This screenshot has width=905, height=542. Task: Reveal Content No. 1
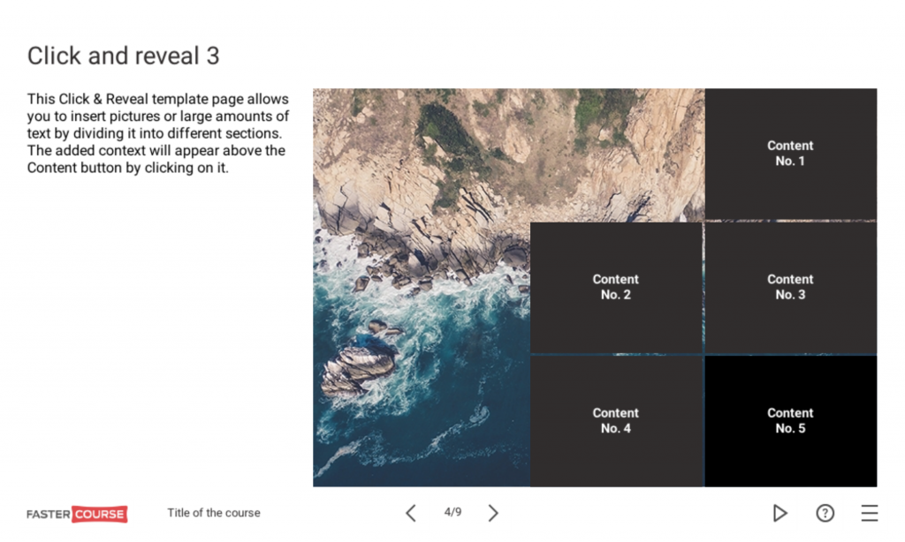pos(789,154)
